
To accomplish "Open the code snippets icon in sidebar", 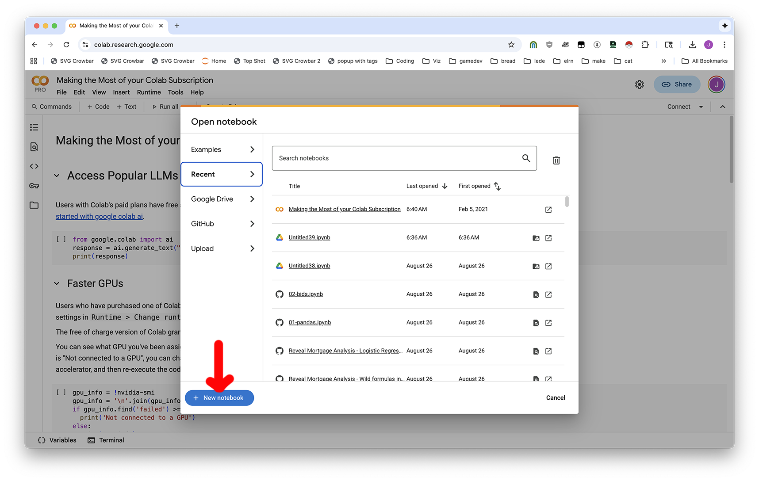I will [x=34, y=166].
